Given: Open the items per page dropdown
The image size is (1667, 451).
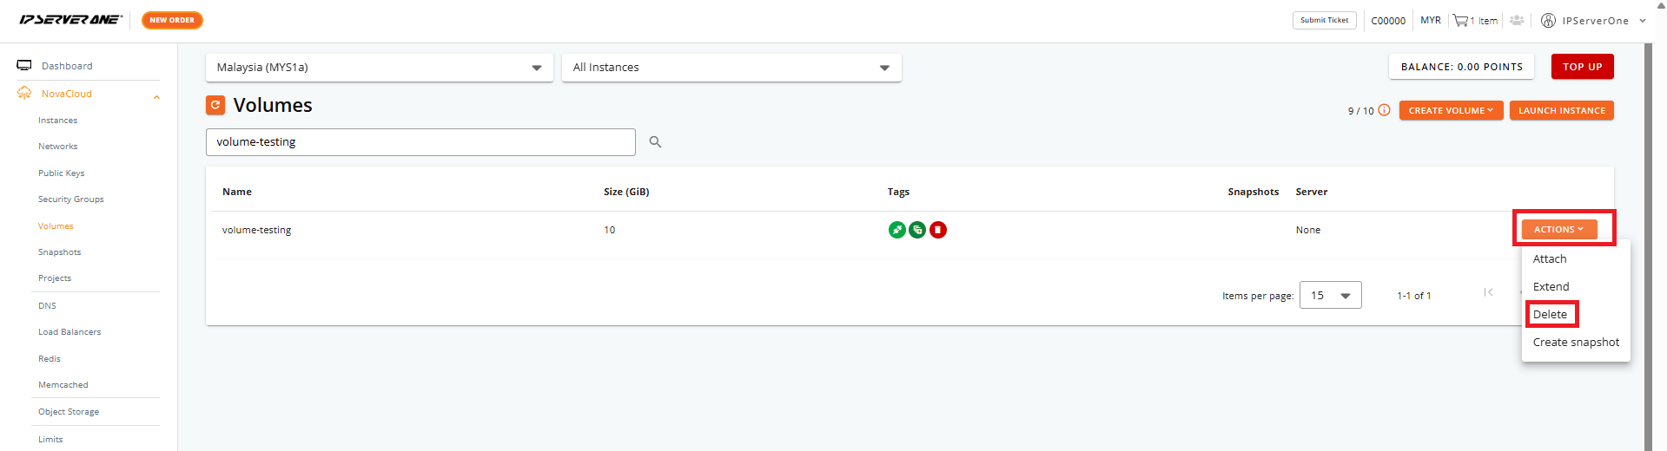Looking at the screenshot, I should pos(1330,296).
